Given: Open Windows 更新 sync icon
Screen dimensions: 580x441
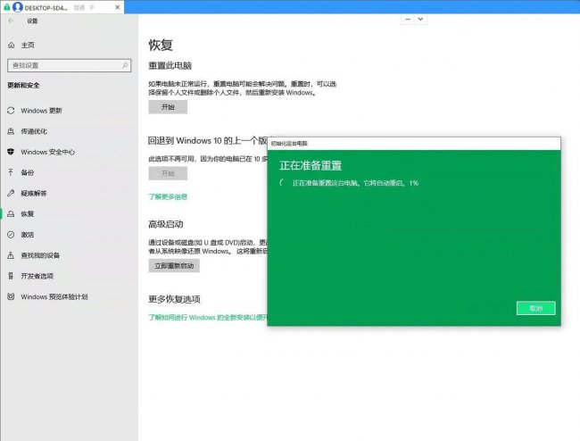Looking at the screenshot, I should [x=11, y=111].
